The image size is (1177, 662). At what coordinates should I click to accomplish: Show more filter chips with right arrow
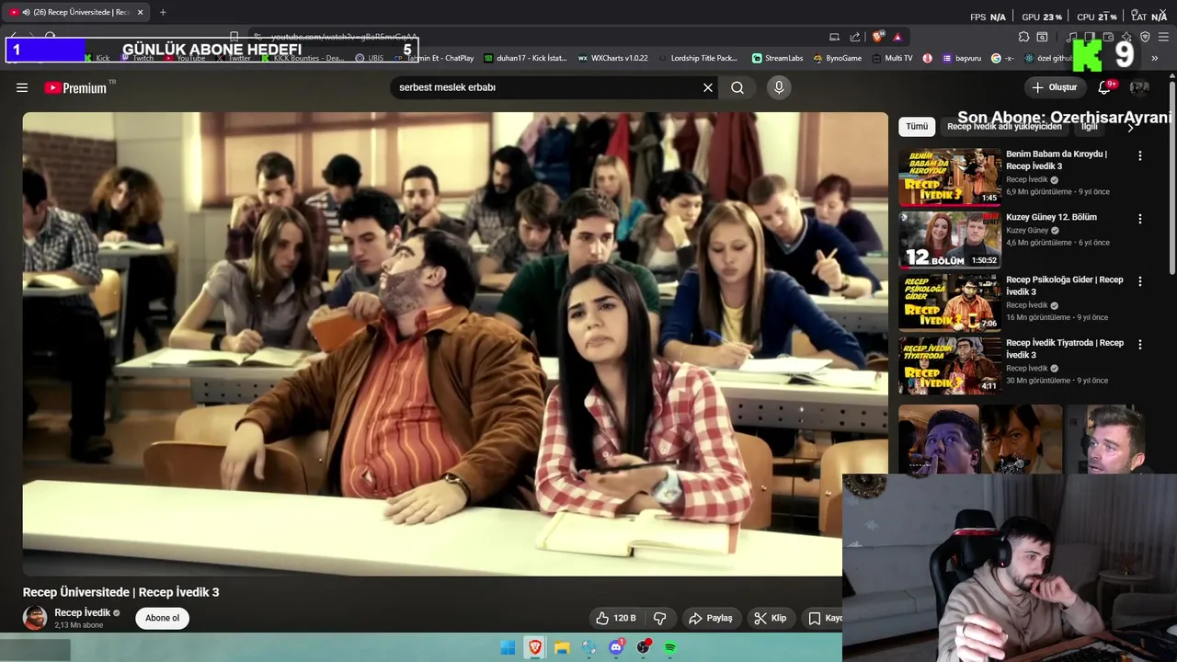point(1130,128)
